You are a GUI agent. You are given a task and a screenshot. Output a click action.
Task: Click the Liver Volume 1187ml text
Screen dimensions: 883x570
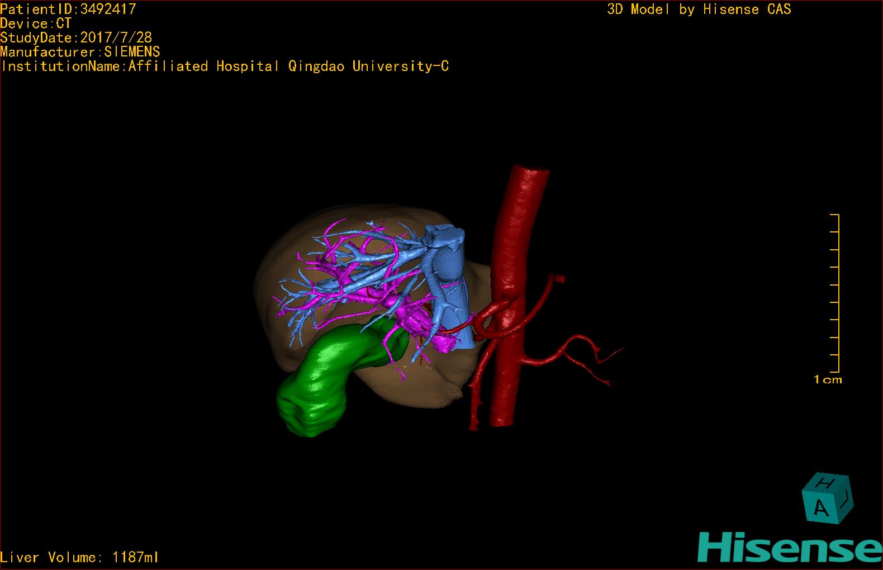point(79,557)
